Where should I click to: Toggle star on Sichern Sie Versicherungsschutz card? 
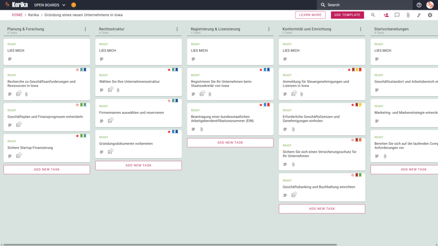[352, 140]
